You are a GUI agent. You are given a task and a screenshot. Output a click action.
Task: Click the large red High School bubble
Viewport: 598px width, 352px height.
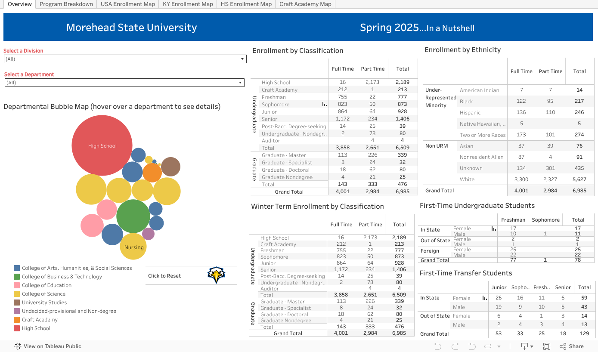coord(102,145)
